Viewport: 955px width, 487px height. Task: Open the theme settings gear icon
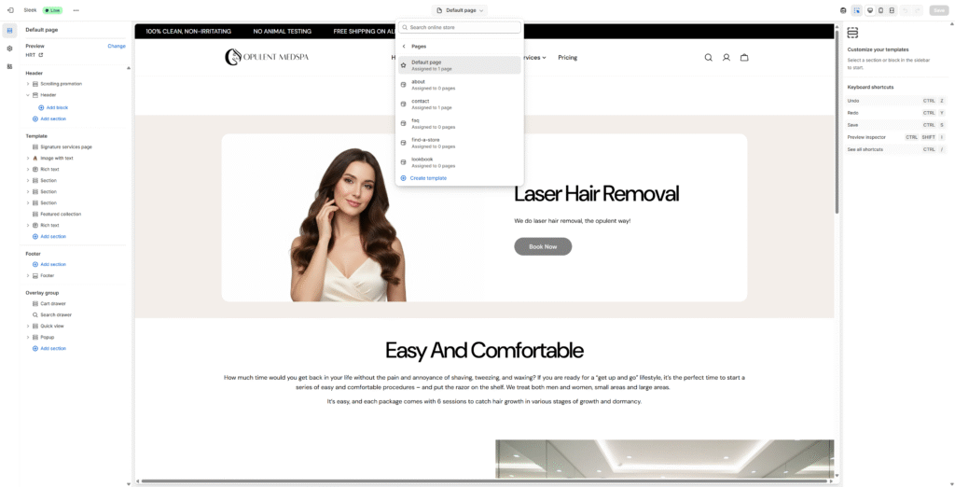pyautogui.click(x=9, y=48)
